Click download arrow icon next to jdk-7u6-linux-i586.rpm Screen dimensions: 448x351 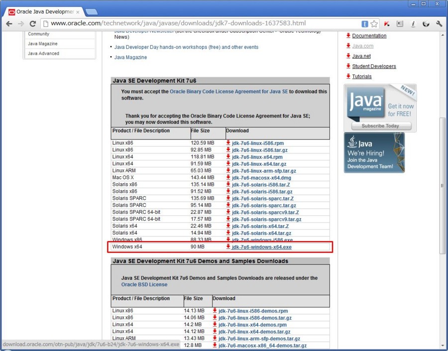228,142
